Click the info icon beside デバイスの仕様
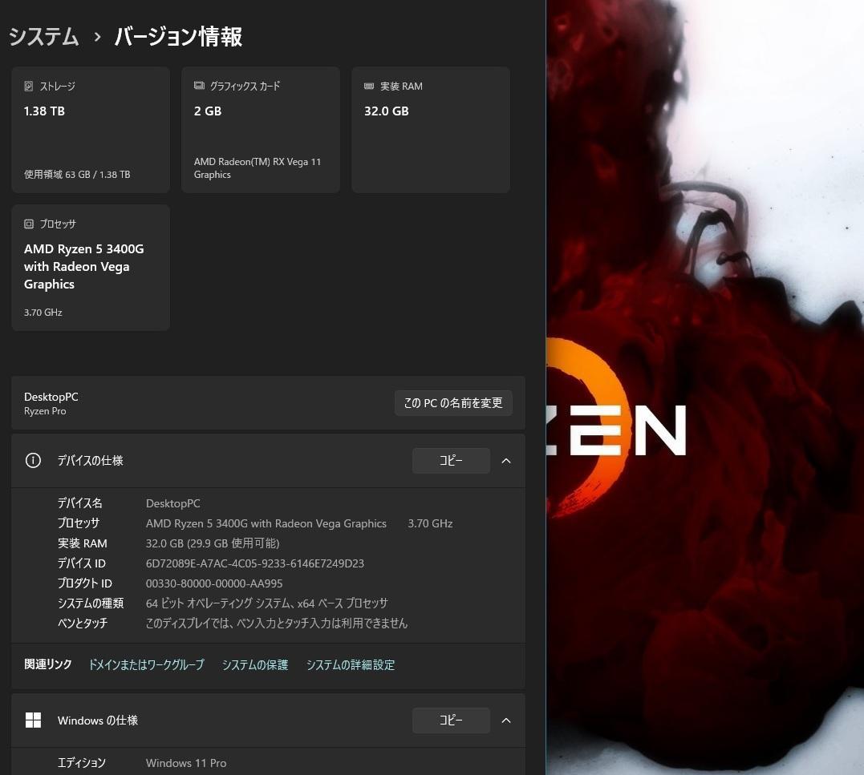864x775 pixels. coord(33,460)
